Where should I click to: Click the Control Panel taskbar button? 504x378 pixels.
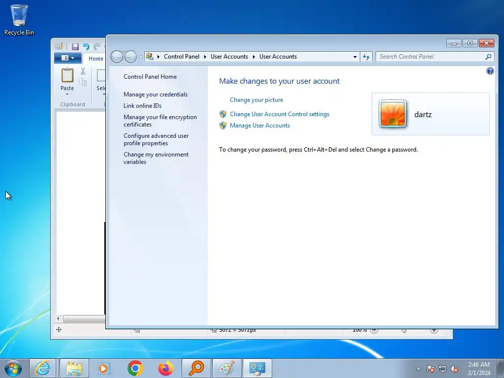[x=257, y=368]
